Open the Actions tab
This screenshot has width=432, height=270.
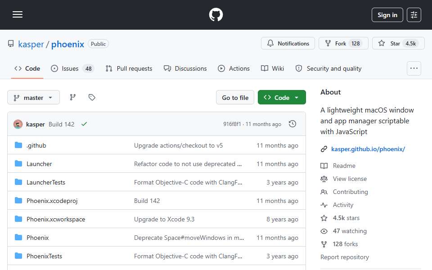[234, 68]
